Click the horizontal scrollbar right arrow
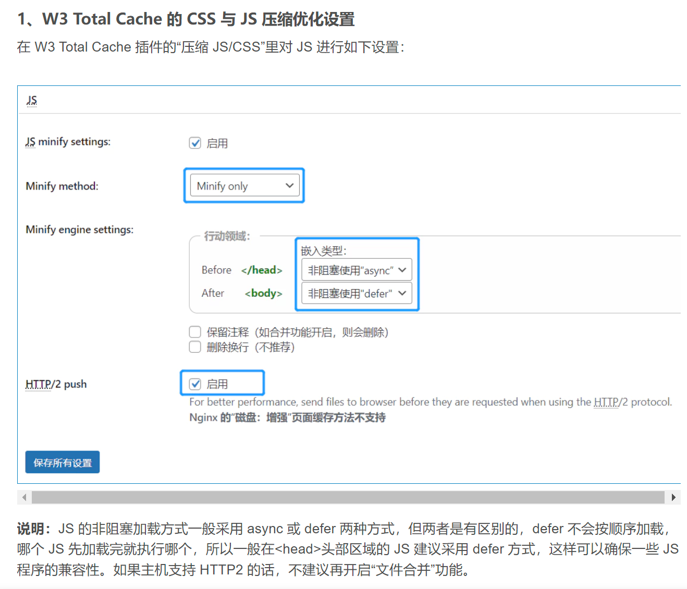This screenshot has height=589, width=687. 673,497
